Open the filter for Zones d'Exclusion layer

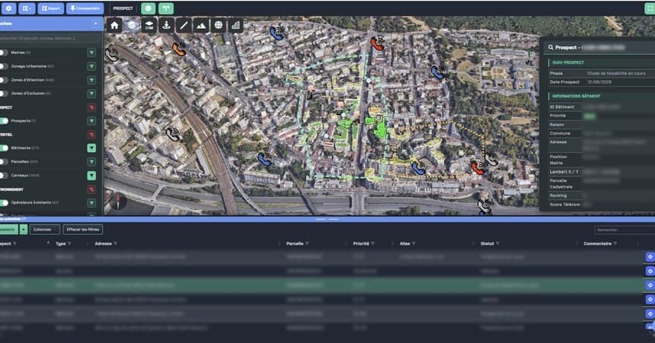tap(91, 94)
